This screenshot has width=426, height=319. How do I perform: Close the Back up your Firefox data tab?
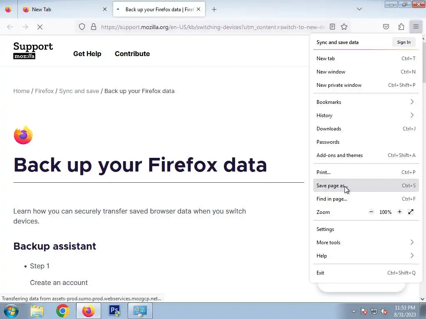tap(198, 9)
